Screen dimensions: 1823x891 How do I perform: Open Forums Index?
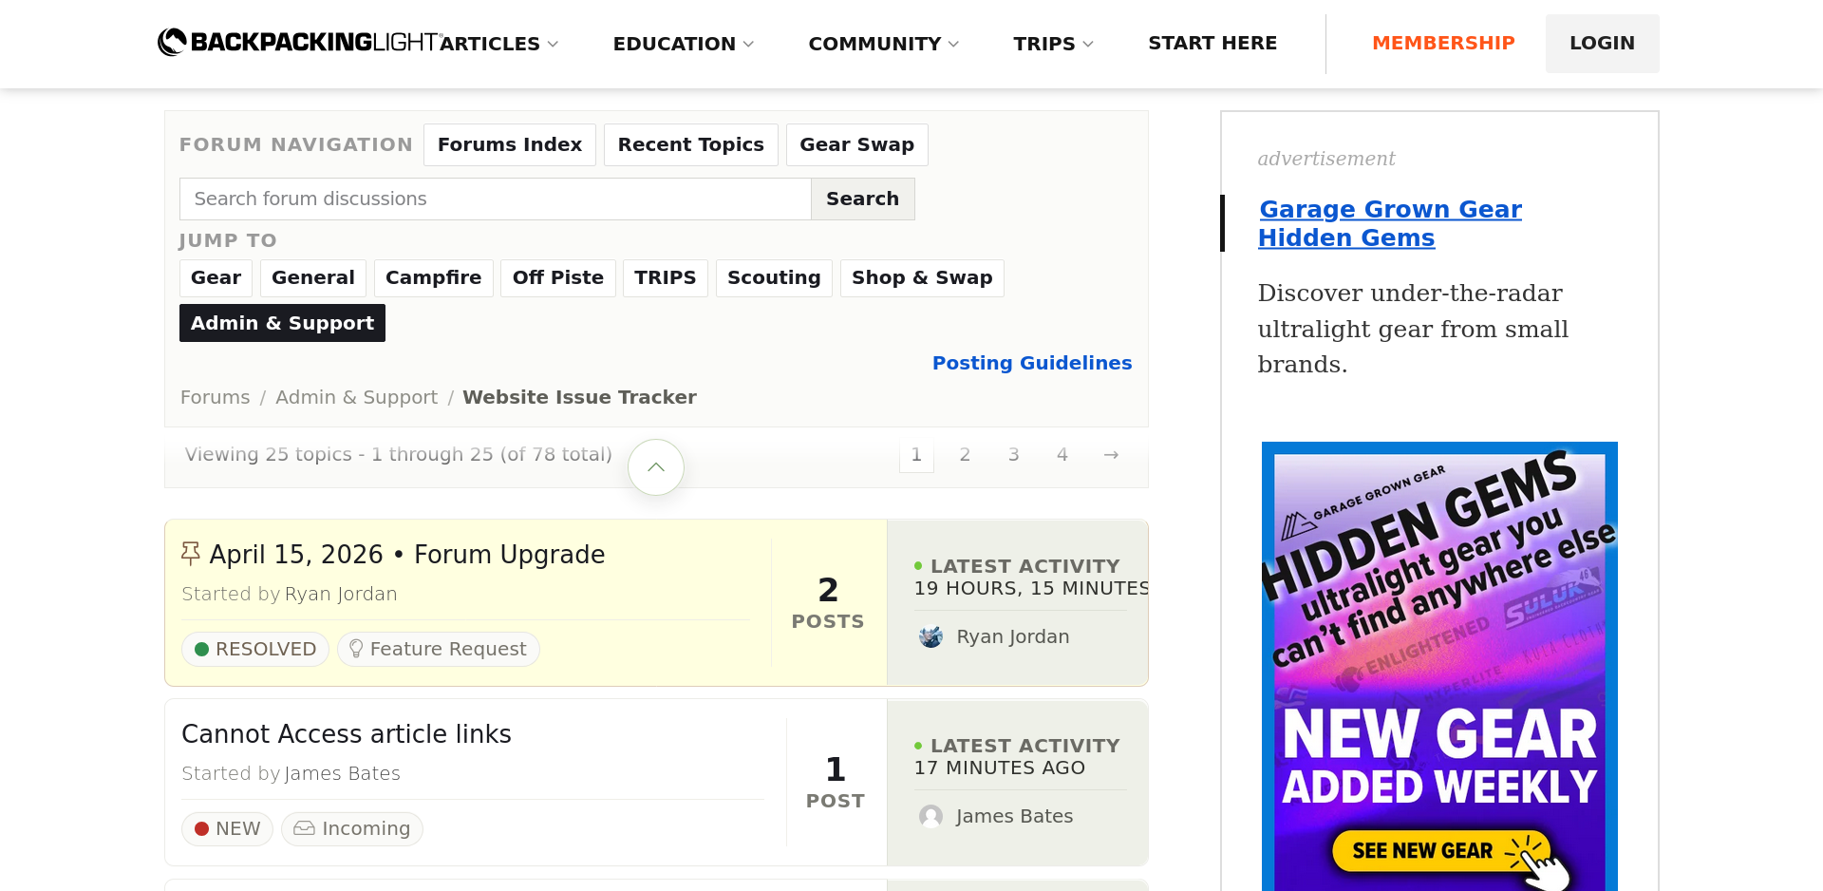point(510,144)
